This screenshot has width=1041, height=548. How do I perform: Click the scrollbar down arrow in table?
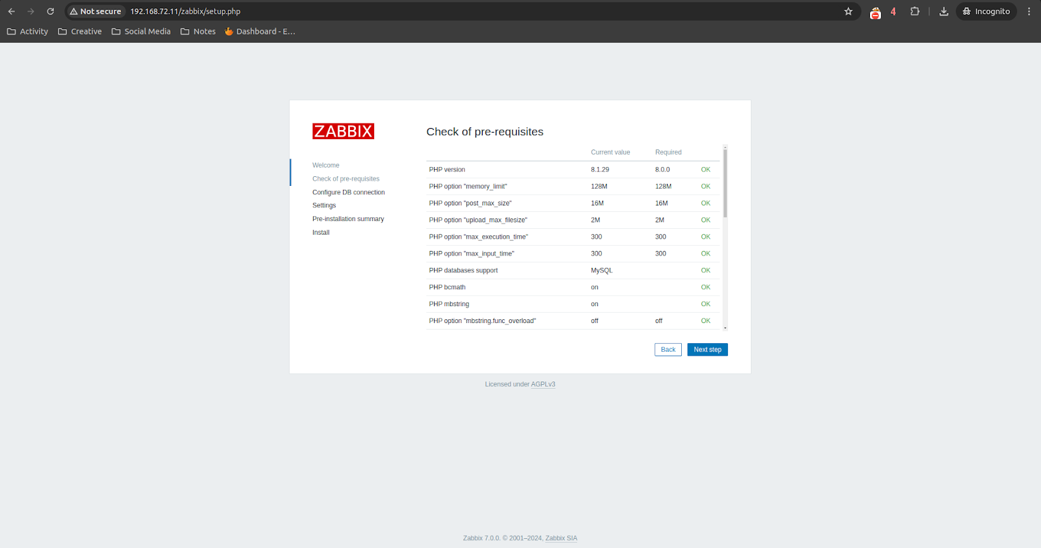click(725, 328)
